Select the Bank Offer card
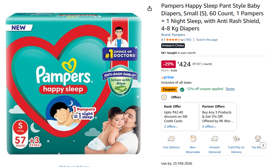The height and width of the screenshot is (167, 269). (180, 117)
